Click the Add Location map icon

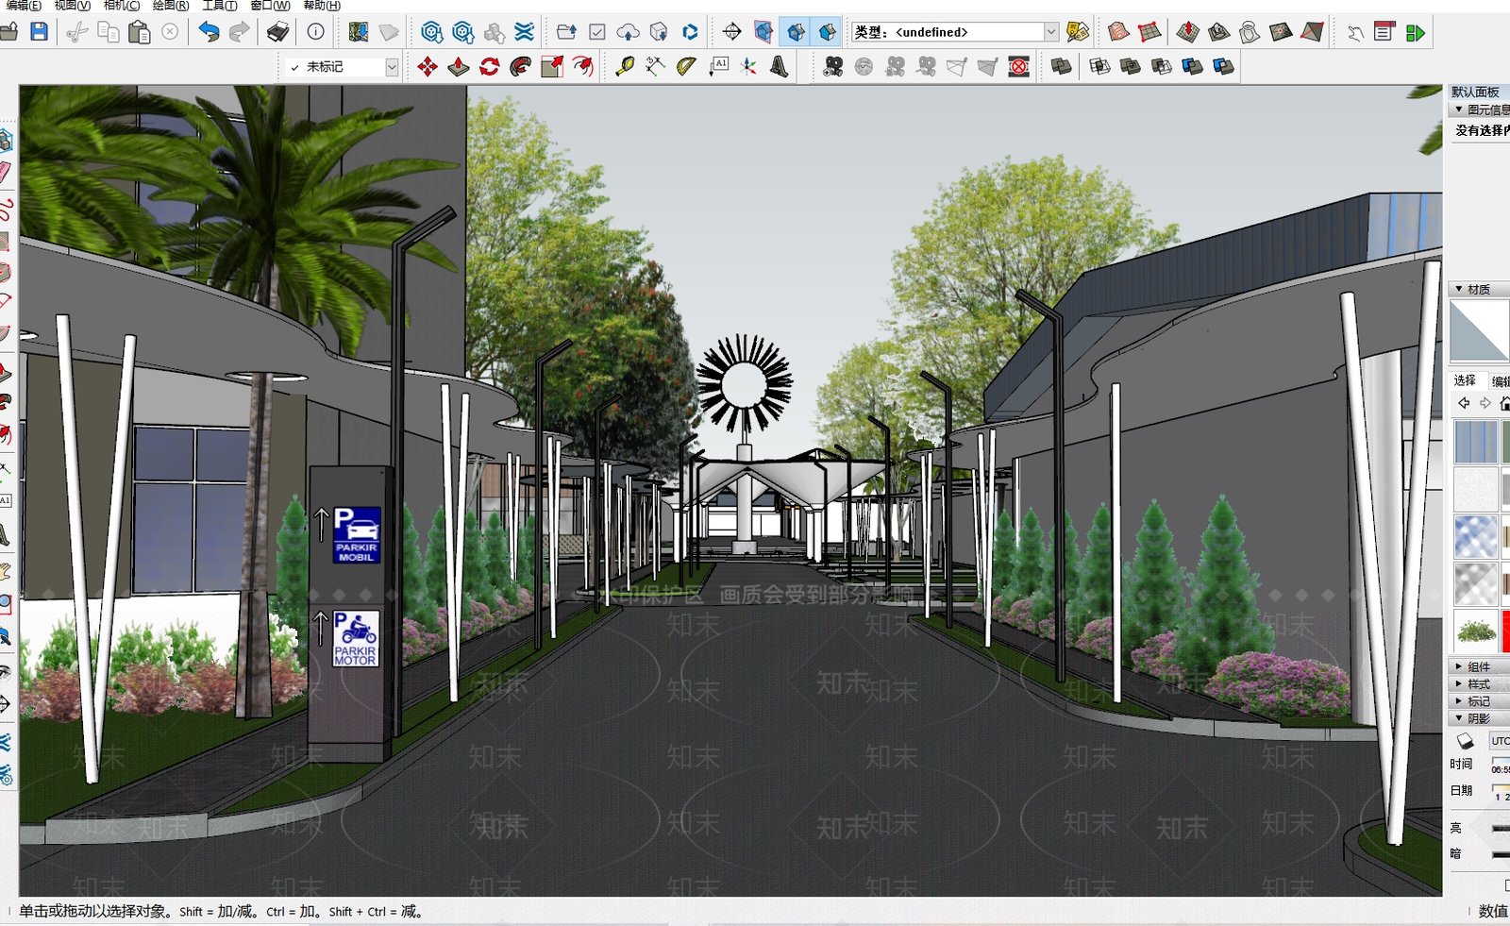[359, 32]
